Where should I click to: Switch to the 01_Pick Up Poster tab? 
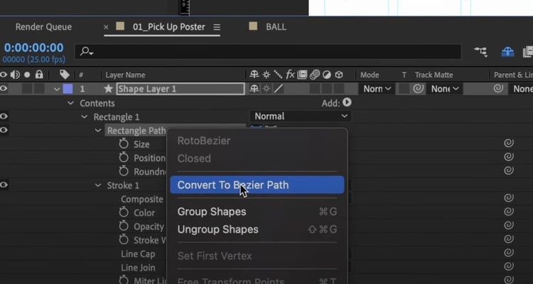(x=168, y=27)
